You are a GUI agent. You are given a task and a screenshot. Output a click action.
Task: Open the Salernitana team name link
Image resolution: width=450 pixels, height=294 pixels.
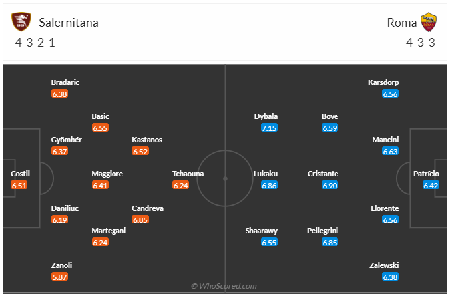(67, 23)
